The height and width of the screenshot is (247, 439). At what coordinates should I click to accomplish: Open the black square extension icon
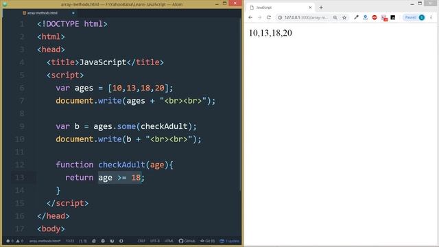click(x=393, y=17)
